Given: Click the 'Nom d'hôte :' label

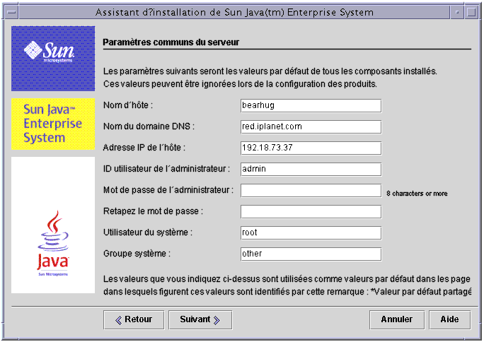Looking at the screenshot, I should (128, 105).
